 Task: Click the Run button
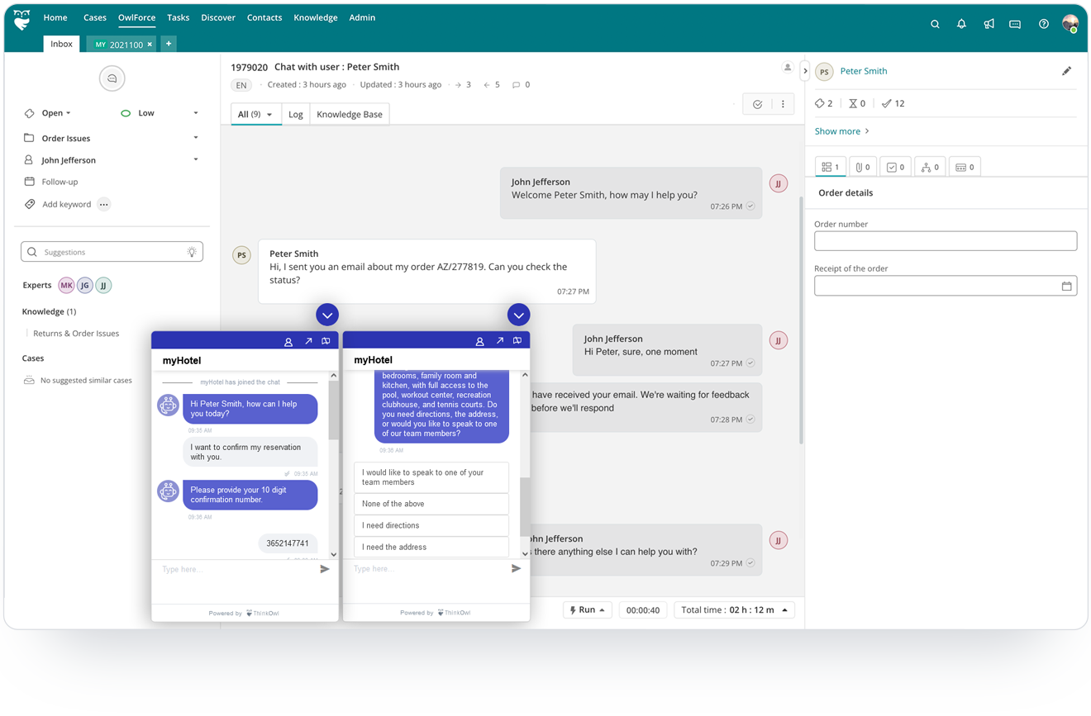point(587,610)
